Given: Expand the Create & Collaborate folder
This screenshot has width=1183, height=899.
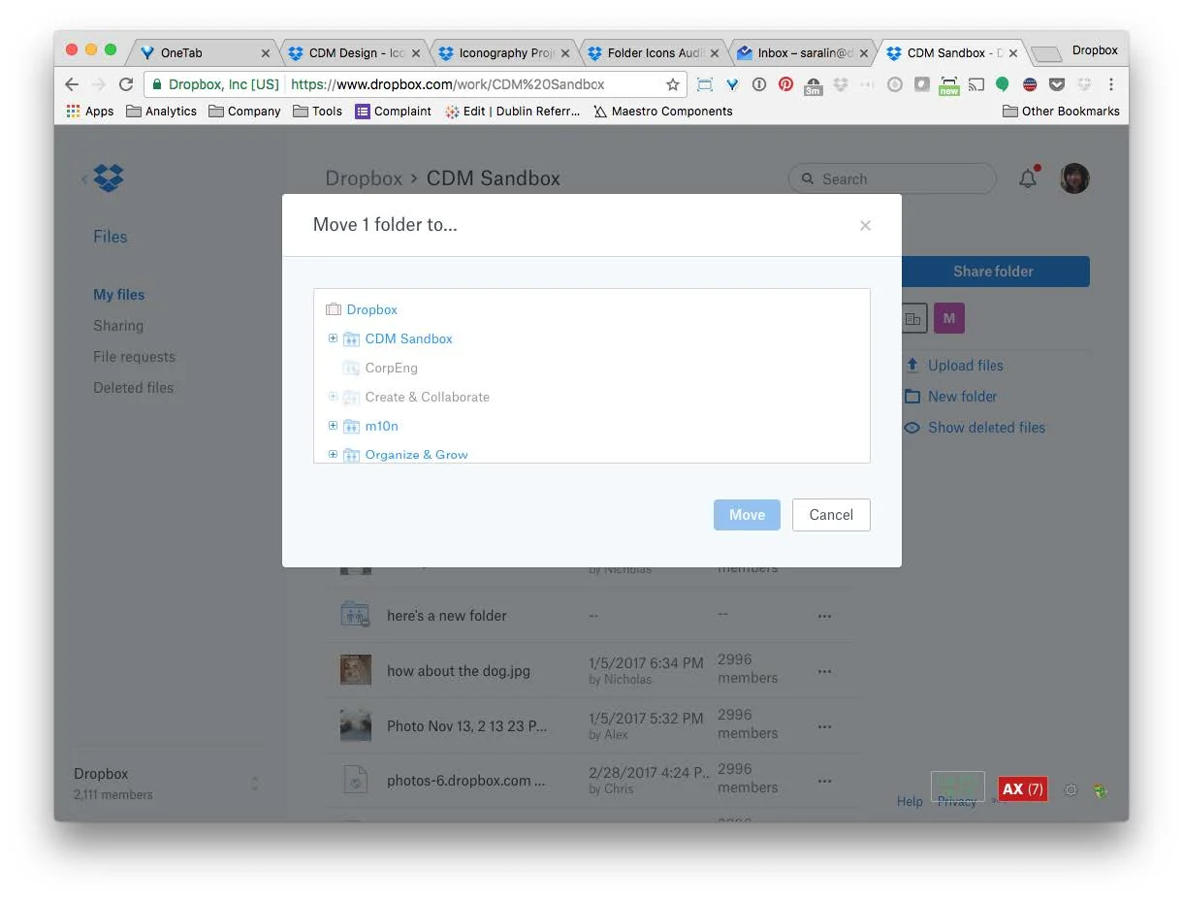Looking at the screenshot, I should coord(333,397).
